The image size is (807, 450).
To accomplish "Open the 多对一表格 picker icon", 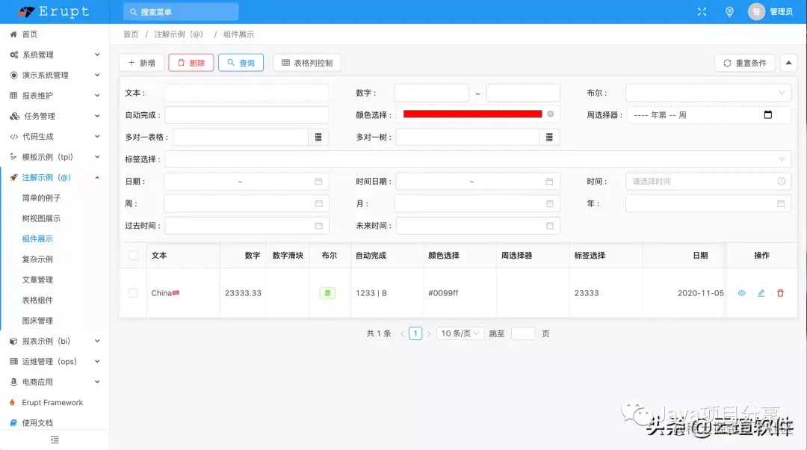I will coord(318,136).
